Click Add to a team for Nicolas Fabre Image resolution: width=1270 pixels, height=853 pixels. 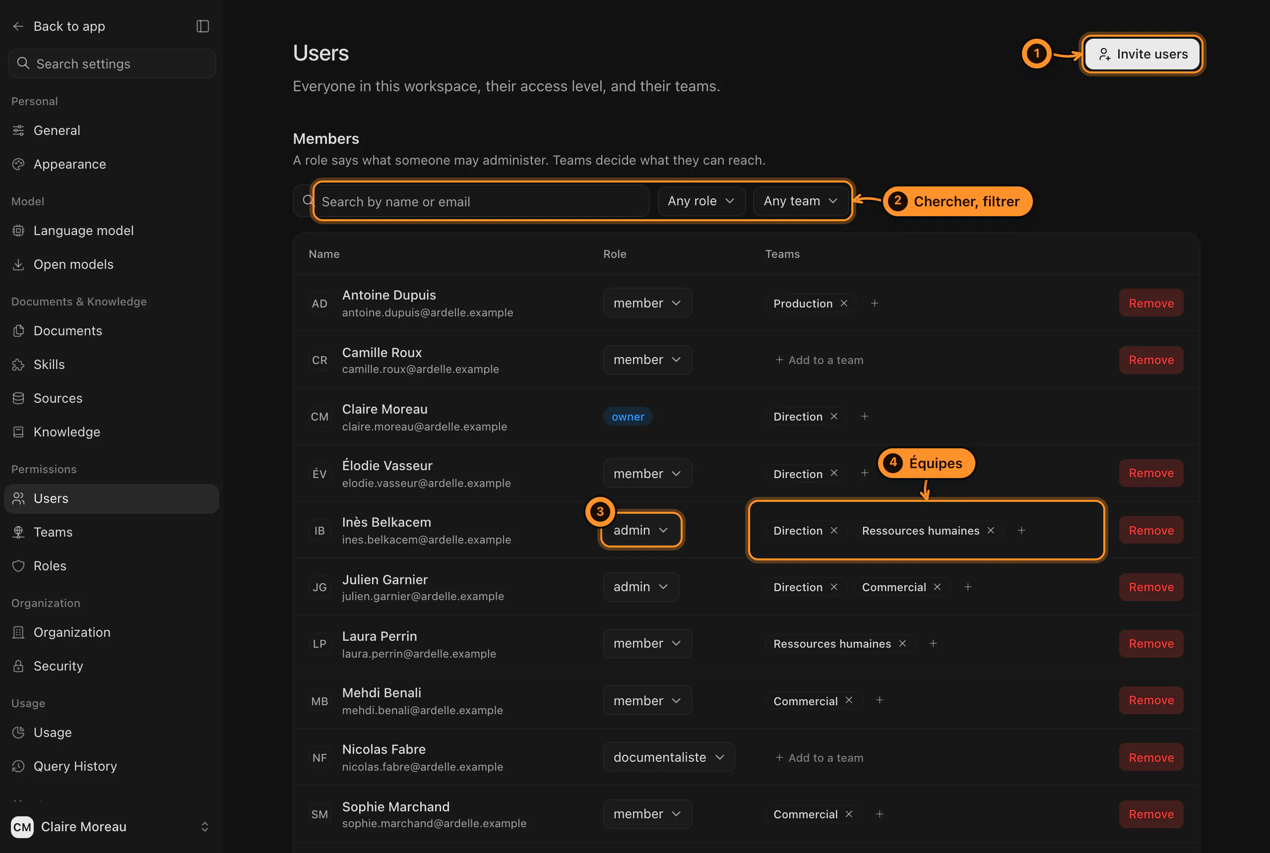819,757
